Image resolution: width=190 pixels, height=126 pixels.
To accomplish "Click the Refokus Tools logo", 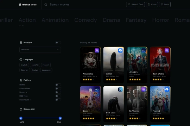I will pyautogui.click(x=28, y=5).
